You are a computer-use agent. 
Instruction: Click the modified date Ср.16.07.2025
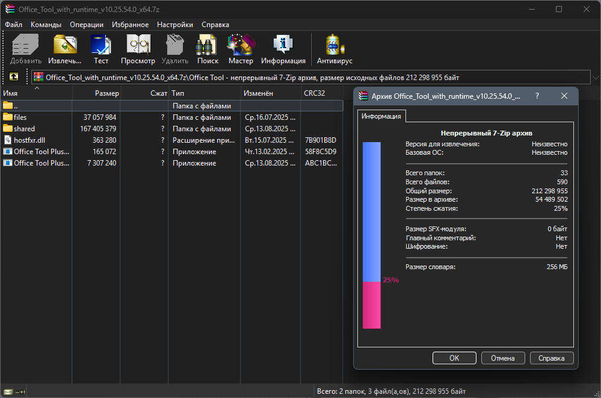coord(270,117)
